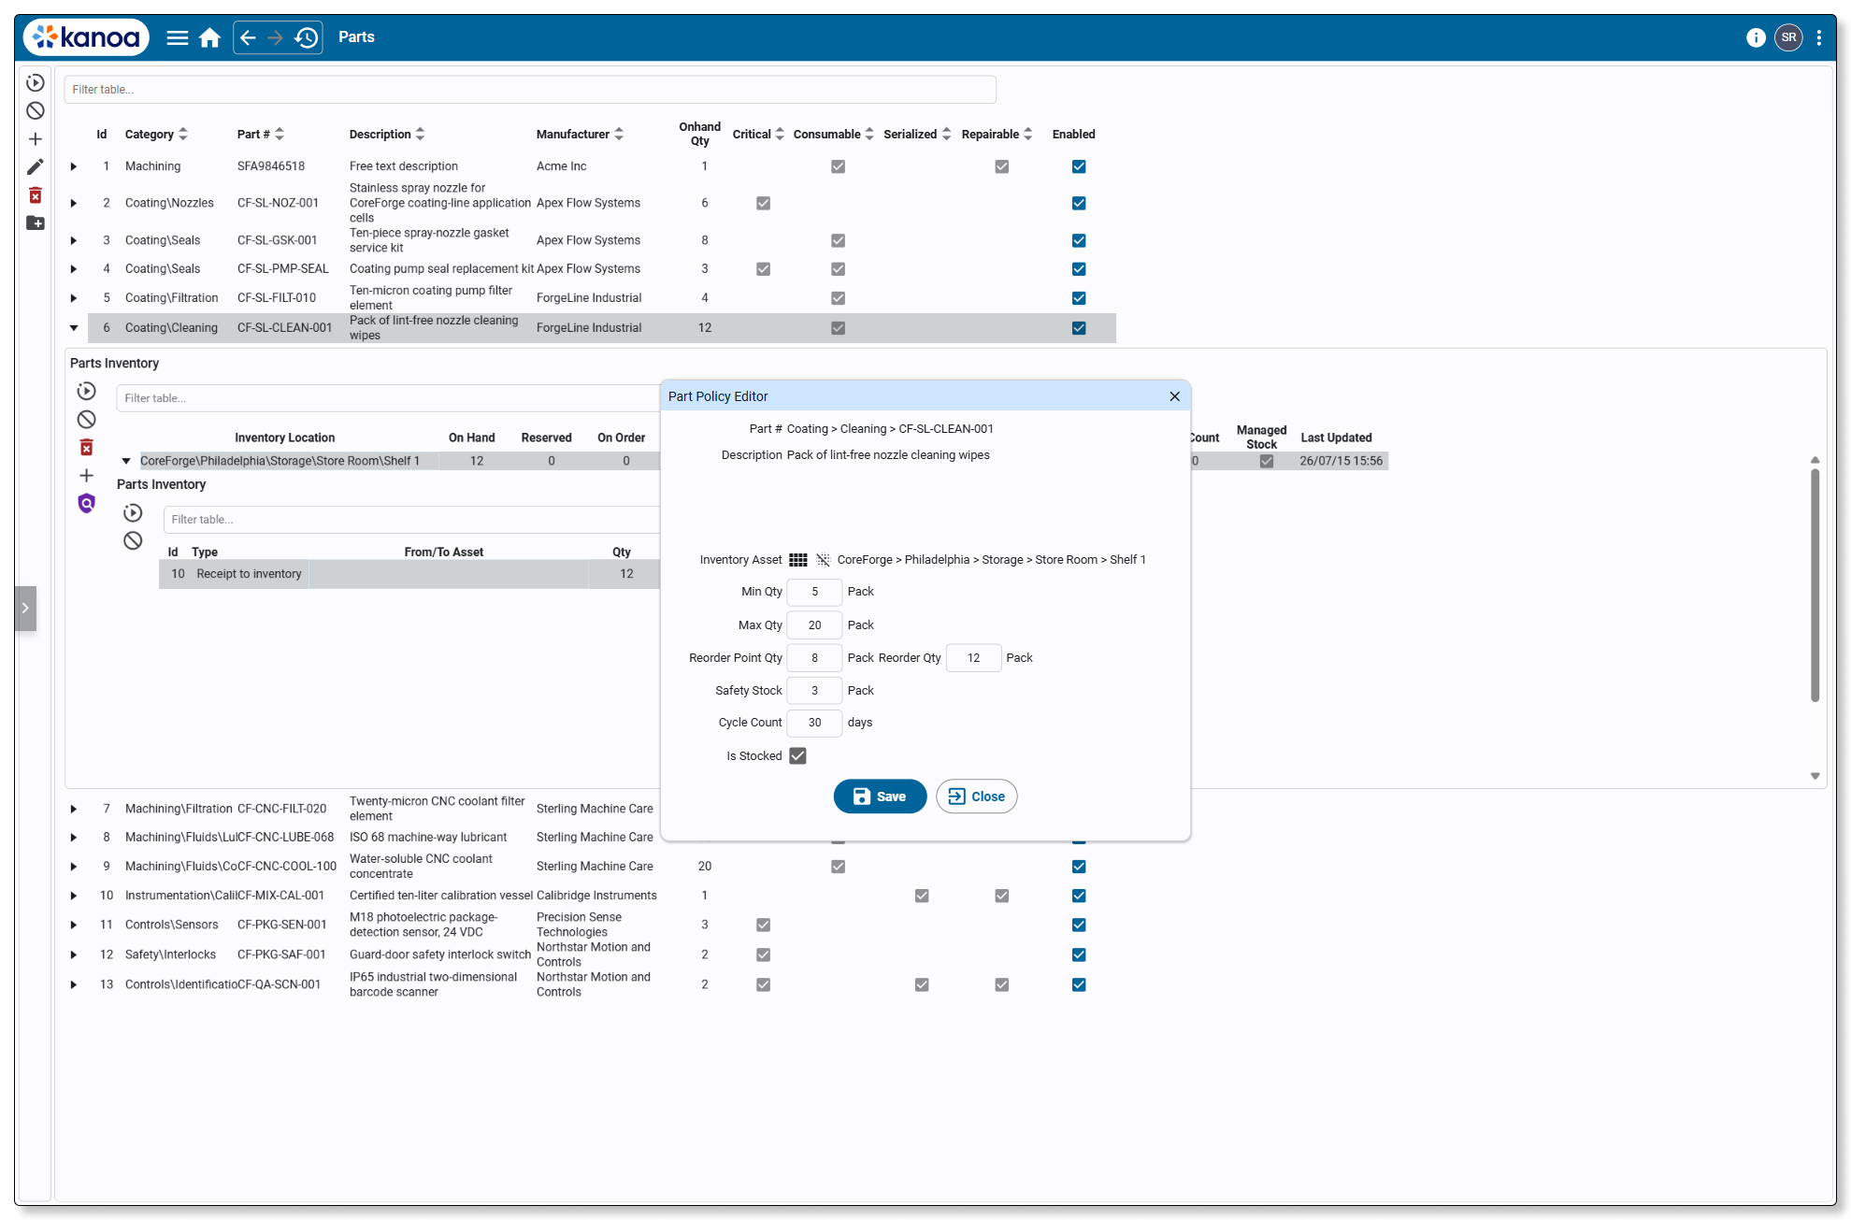Click the Reorder Point Qty field
Screen dimensions: 1851x1220
(x=814, y=658)
